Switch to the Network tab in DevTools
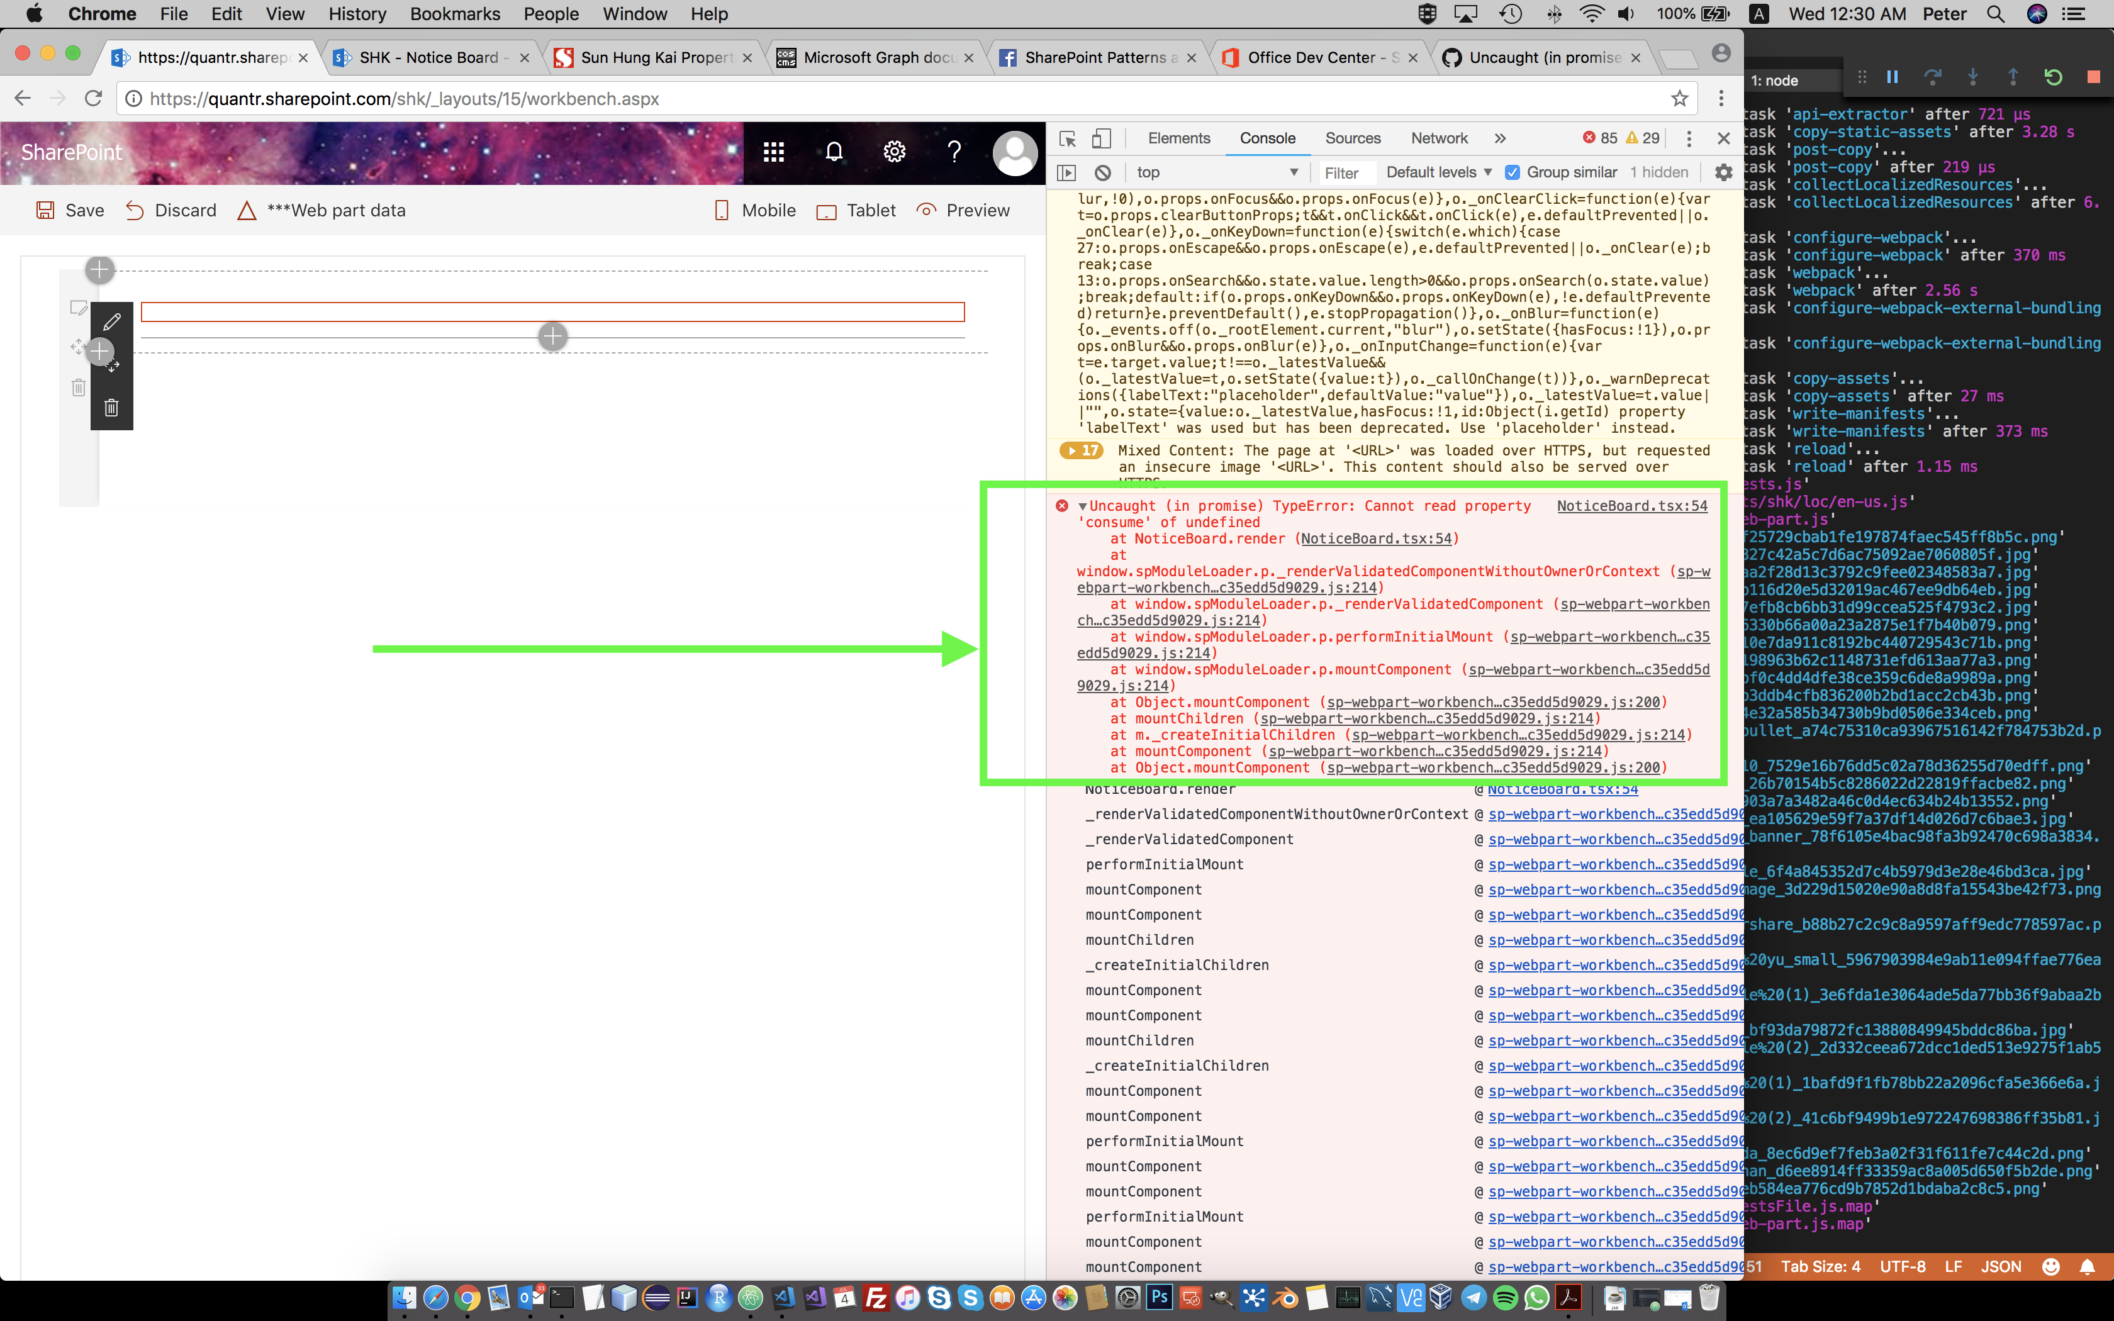 pos(1438,138)
